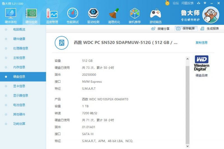The width and height of the screenshot is (224, 149).
Task: Click firmware value 01.01A01
Action: (x=88, y=127)
